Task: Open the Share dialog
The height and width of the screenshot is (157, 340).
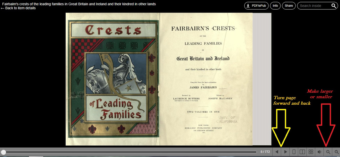Action: click(289, 6)
